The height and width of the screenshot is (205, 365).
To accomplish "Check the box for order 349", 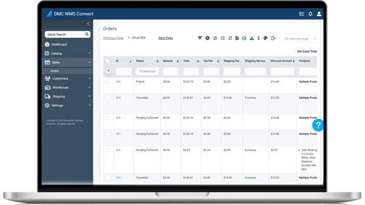I will (108, 98).
